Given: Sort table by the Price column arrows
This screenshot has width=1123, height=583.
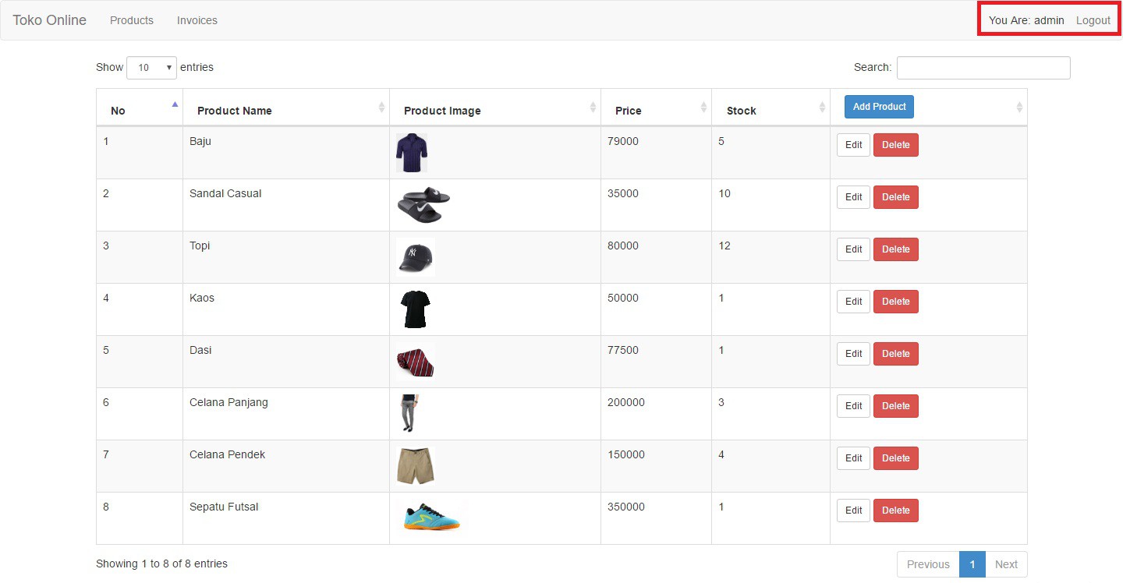Looking at the screenshot, I should click(703, 107).
